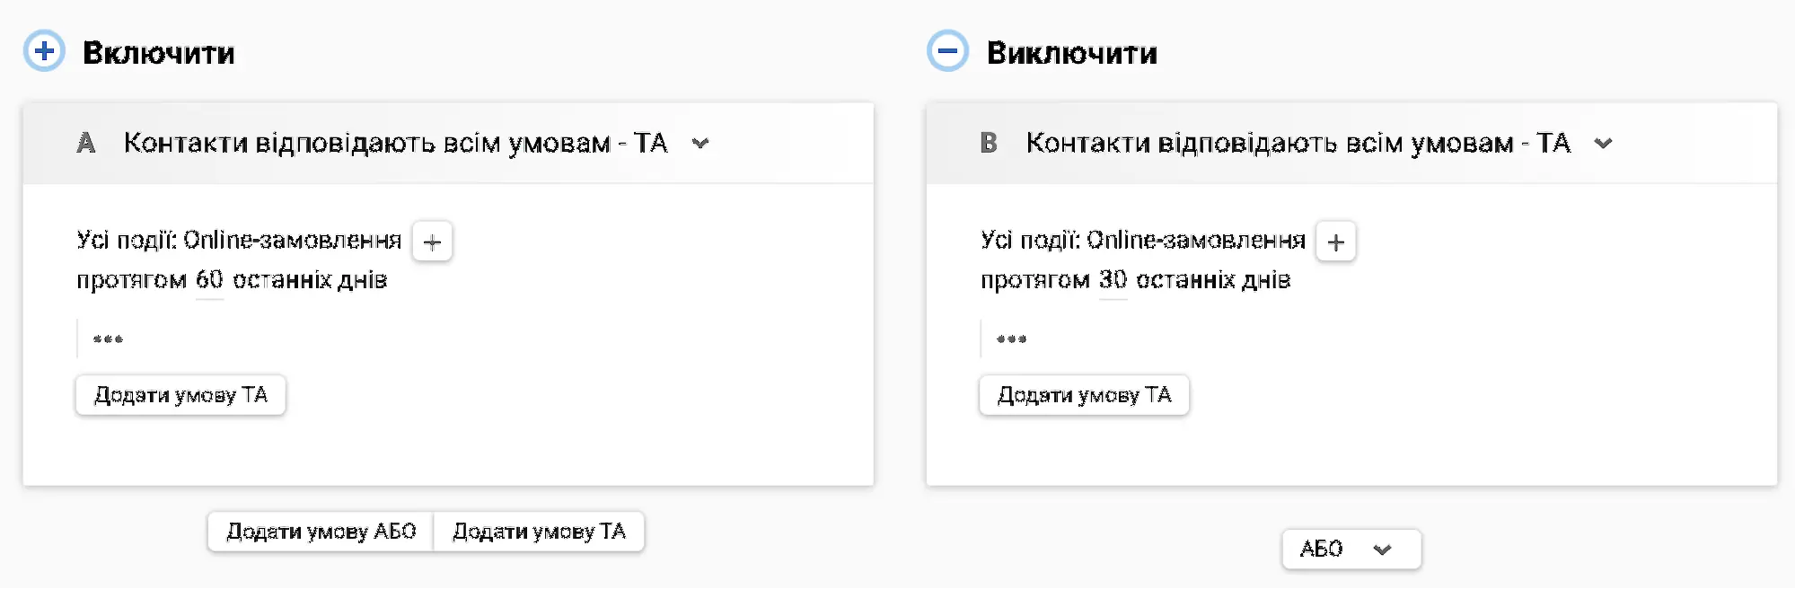Click the 30 days value in block B
Screen dimensions: 1795x589
[1113, 279]
